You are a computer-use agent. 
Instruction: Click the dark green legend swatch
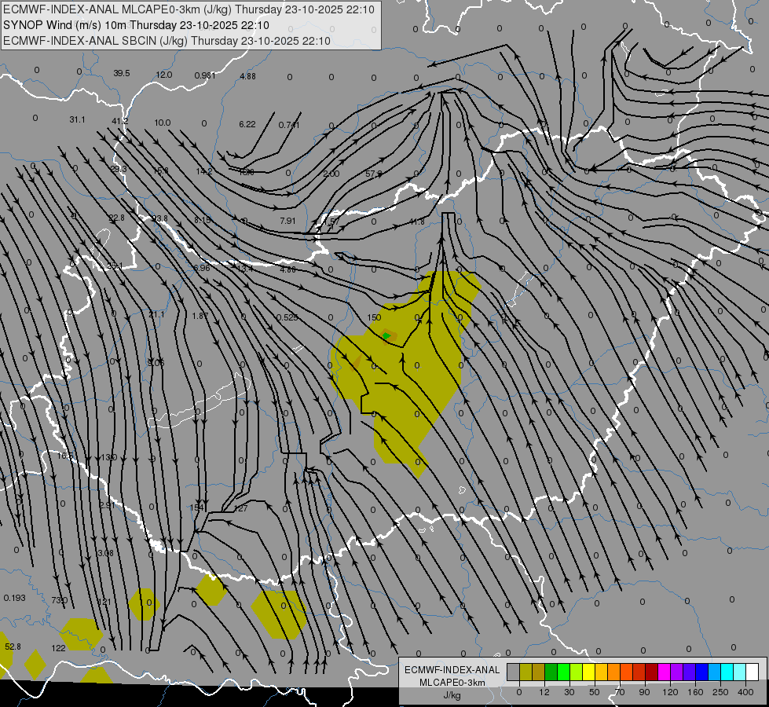click(551, 672)
